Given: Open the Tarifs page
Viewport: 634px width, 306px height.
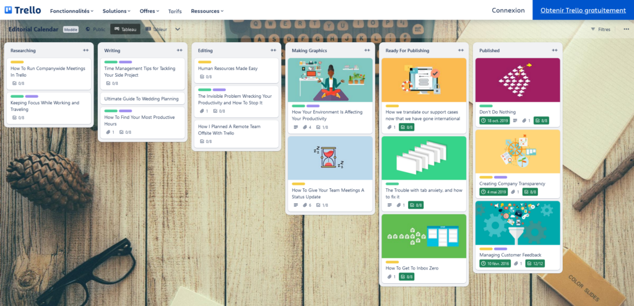Looking at the screenshot, I should coord(175,11).
